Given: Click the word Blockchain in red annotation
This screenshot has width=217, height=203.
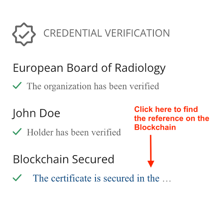Looking at the screenshot, I should click(155, 127).
